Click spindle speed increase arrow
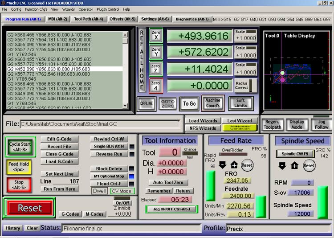 pos(295,165)
